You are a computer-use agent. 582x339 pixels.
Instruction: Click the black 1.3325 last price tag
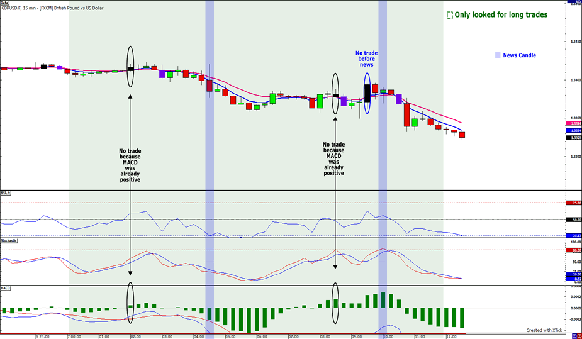(x=574, y=138)
